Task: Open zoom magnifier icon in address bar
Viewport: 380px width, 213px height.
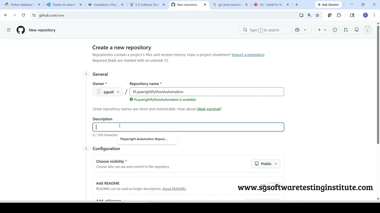Action: point(309,15)
